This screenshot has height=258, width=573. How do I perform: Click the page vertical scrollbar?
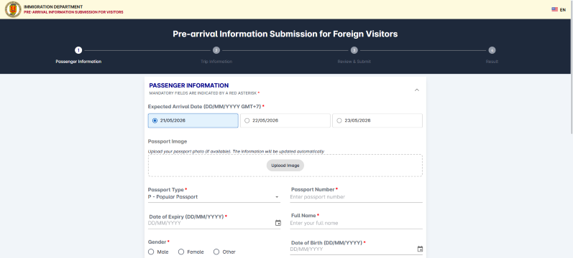pyautogui.click(x=571, y=67)
